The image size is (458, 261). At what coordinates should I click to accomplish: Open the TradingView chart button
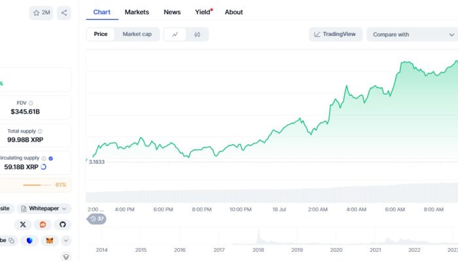tap(335, 35)
